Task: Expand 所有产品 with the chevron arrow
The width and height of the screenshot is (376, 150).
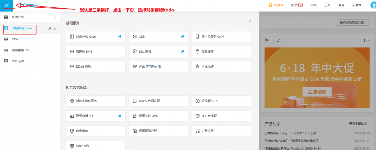Action: tap(55, 17)
